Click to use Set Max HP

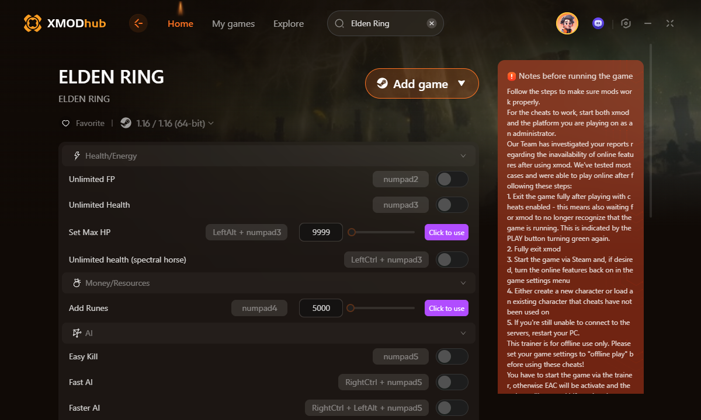[446, 232]
